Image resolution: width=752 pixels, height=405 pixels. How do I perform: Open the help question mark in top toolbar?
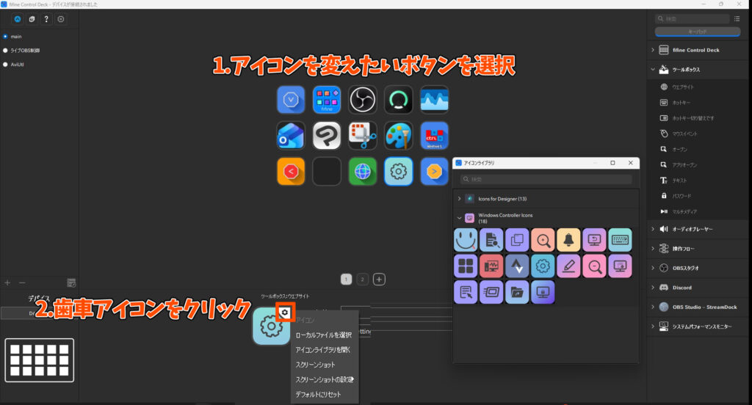click(x=46, y=19)
